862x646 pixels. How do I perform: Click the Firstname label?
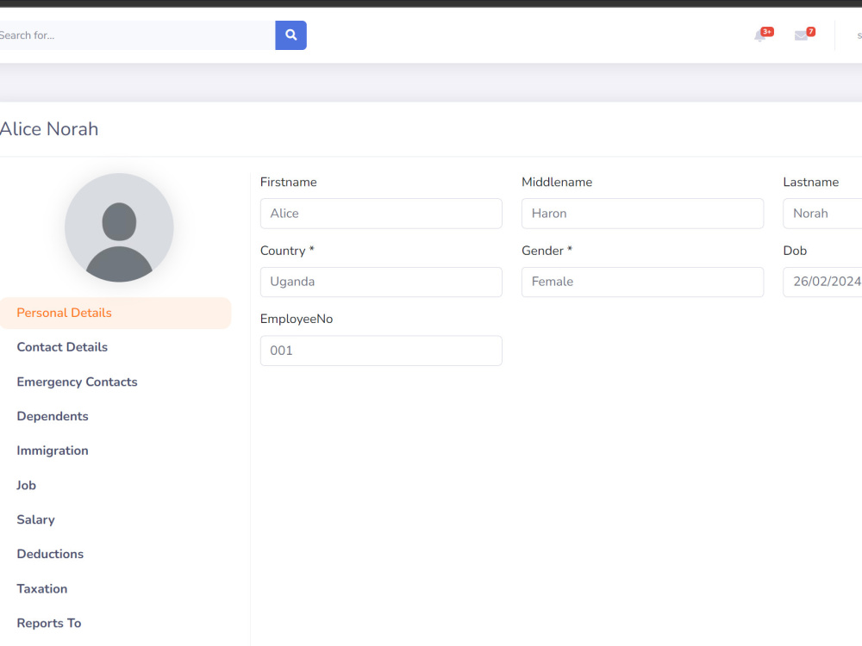click(x=289, y=183)
